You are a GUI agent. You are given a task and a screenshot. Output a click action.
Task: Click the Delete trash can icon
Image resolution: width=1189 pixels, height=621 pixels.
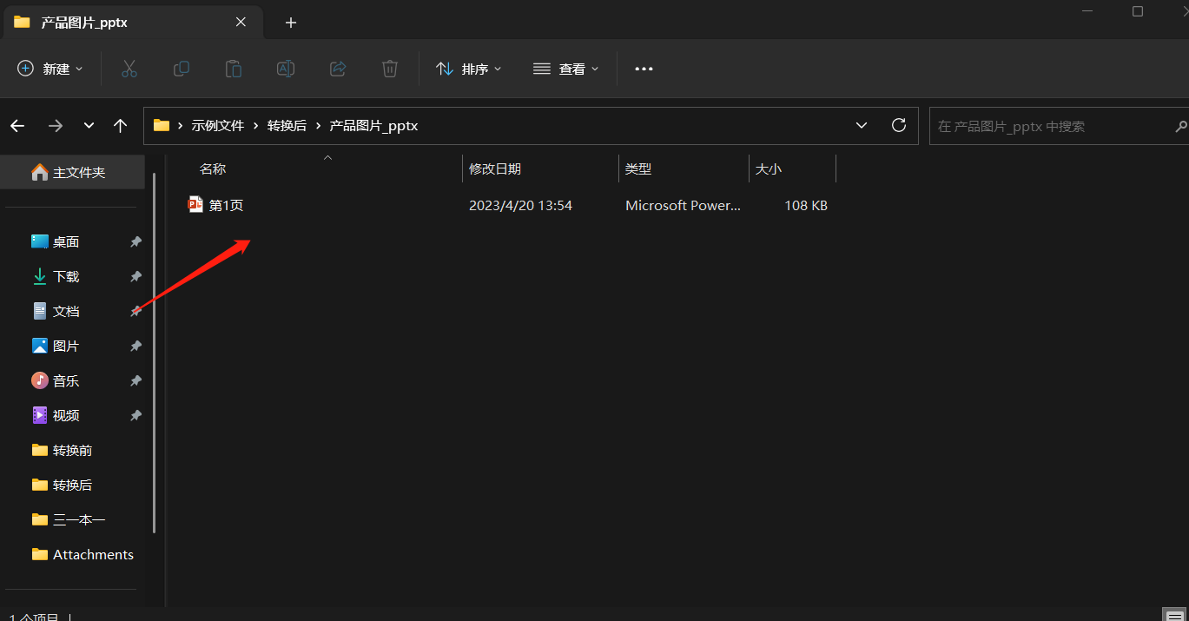tap(390, 69)
